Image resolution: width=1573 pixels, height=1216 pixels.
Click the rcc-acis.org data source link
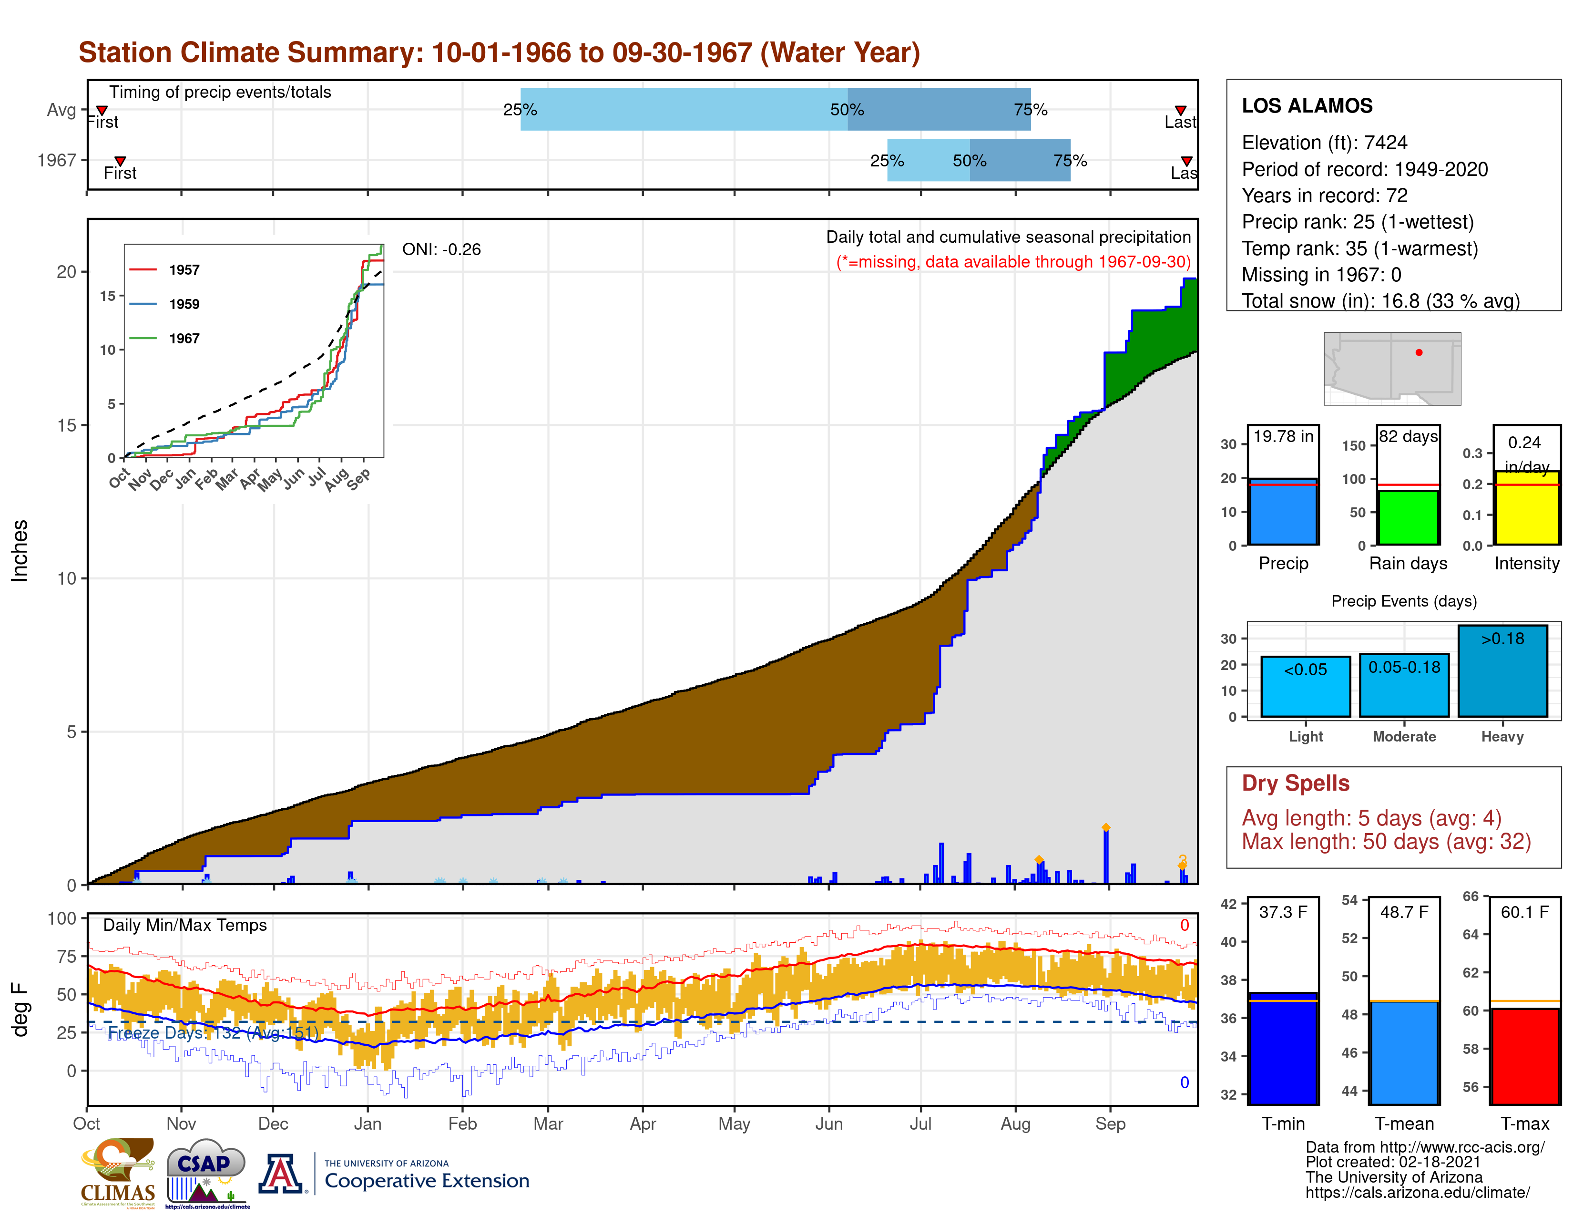pos(1425,1147)
